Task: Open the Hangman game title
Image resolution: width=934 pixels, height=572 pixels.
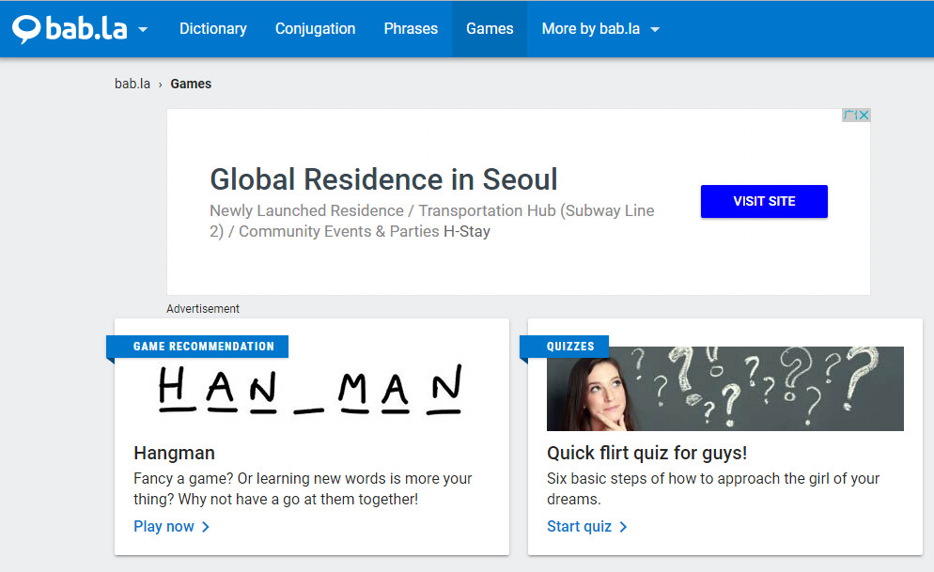Action: (x=174, y=453)
